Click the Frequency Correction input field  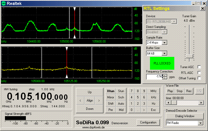(154, 76)
